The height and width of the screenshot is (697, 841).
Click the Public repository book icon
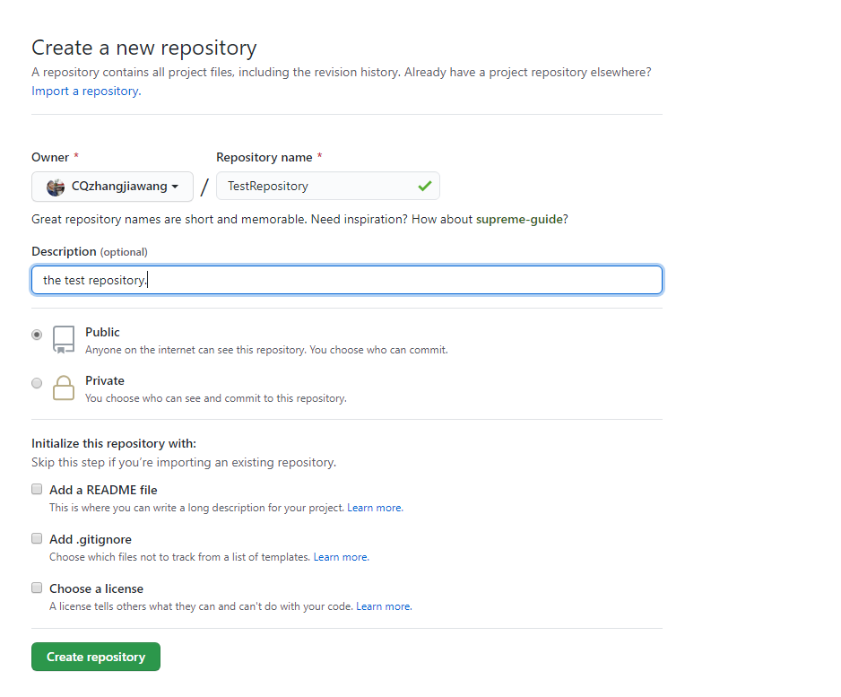64,340
